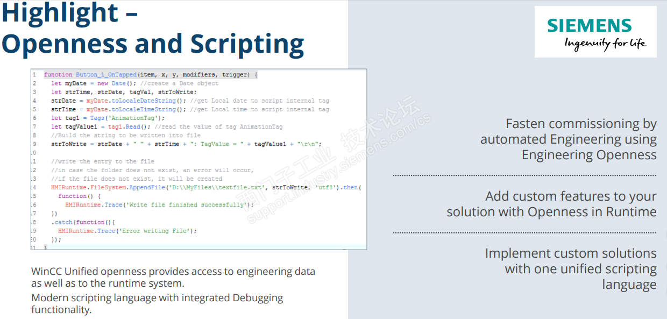Click line "HMIRuntime.Trace('Write file finished successfully')"
667x319 pixels.
[x=159, y=204]
